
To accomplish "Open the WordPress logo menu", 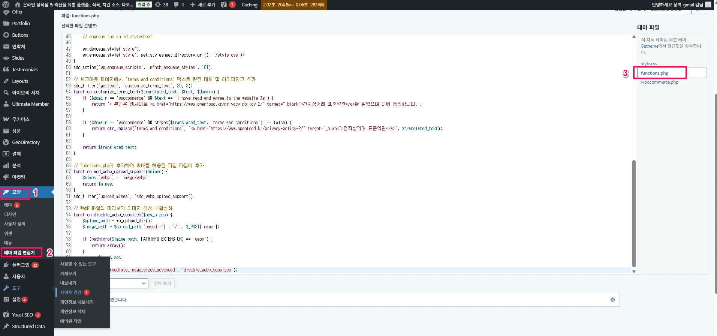I will (6, 4).
